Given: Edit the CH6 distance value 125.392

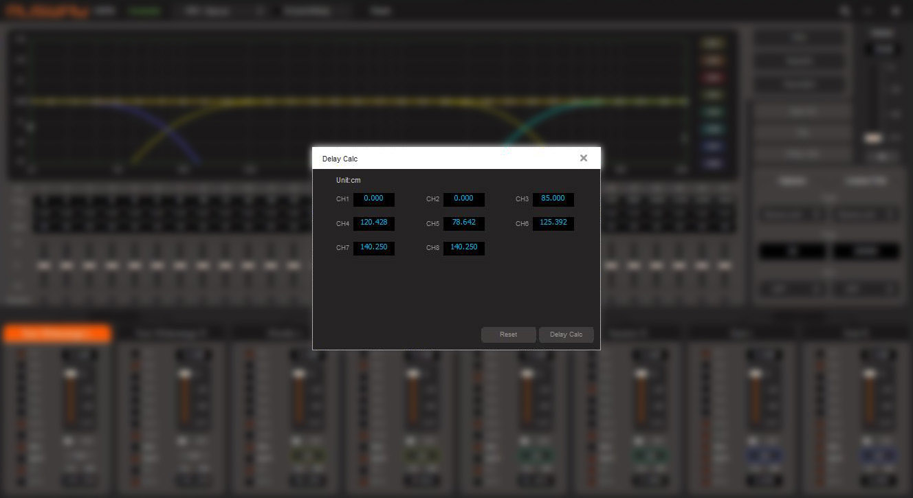Looking at the screenshot, I should click(x=553, y=223).
